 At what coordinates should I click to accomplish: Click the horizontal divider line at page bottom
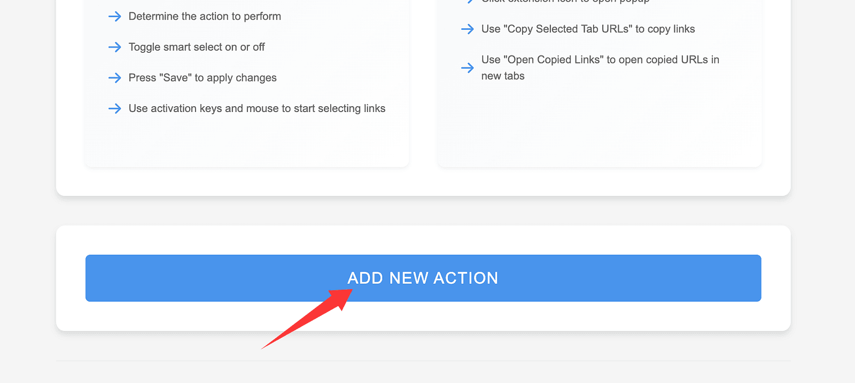(423, 361)
